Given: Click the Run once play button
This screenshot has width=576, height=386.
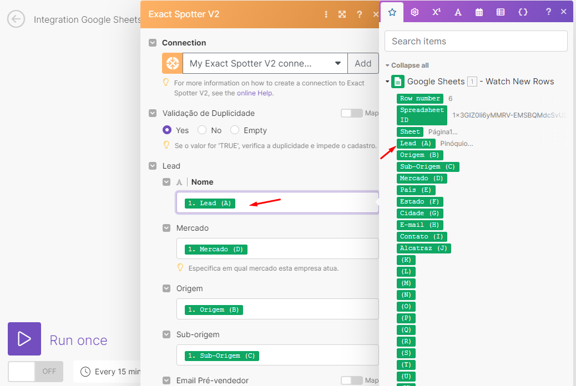Looking at the screenshot, I should click(24, 339).
